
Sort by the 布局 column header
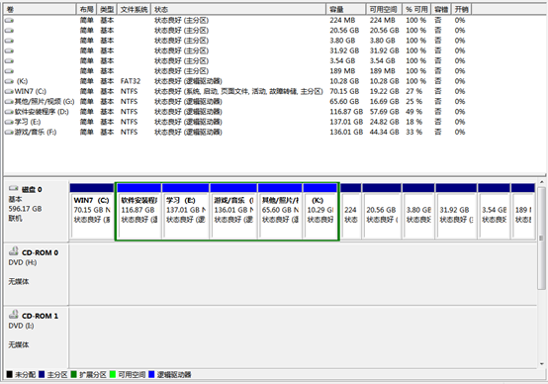[87, 10]
